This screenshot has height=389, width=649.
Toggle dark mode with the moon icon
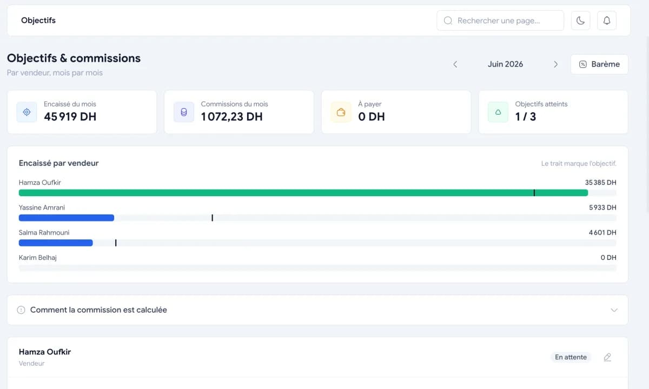[x=580, y=21]
